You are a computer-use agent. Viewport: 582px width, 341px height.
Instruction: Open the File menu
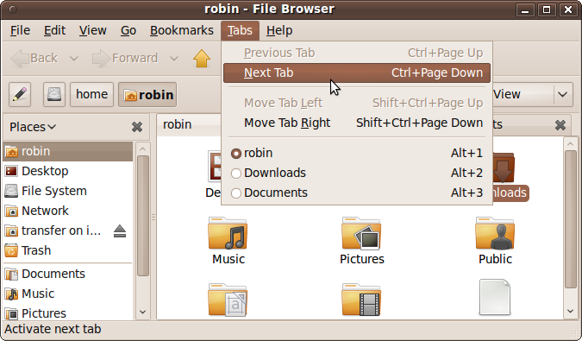[x=20, y=30]
